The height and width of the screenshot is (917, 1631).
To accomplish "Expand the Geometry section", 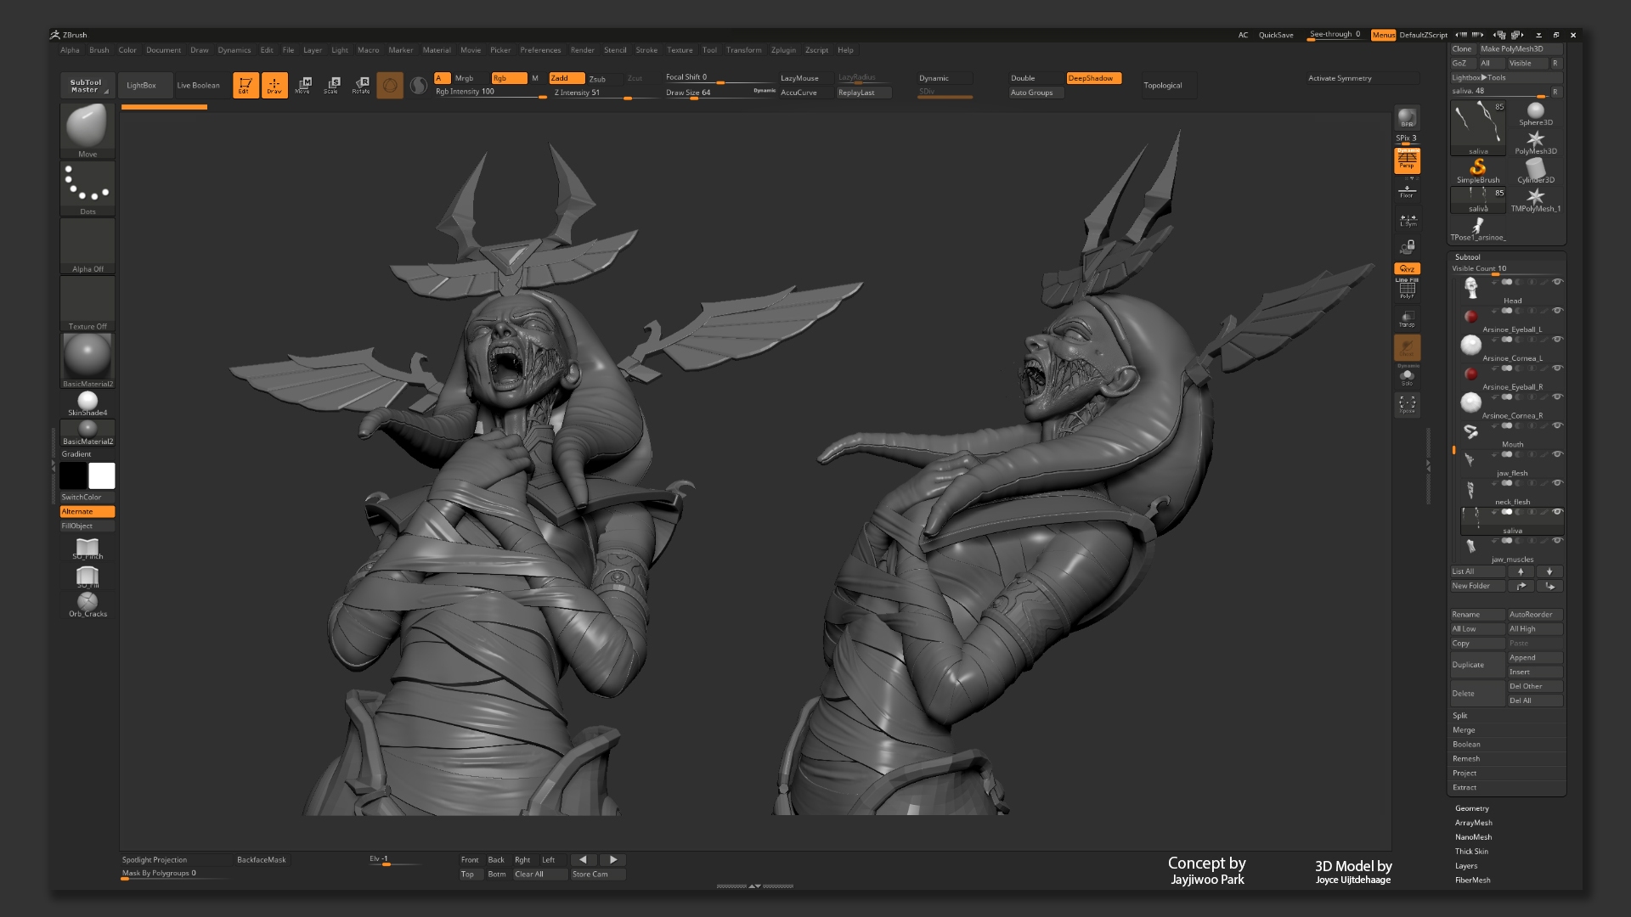I will click(1472, 808).
